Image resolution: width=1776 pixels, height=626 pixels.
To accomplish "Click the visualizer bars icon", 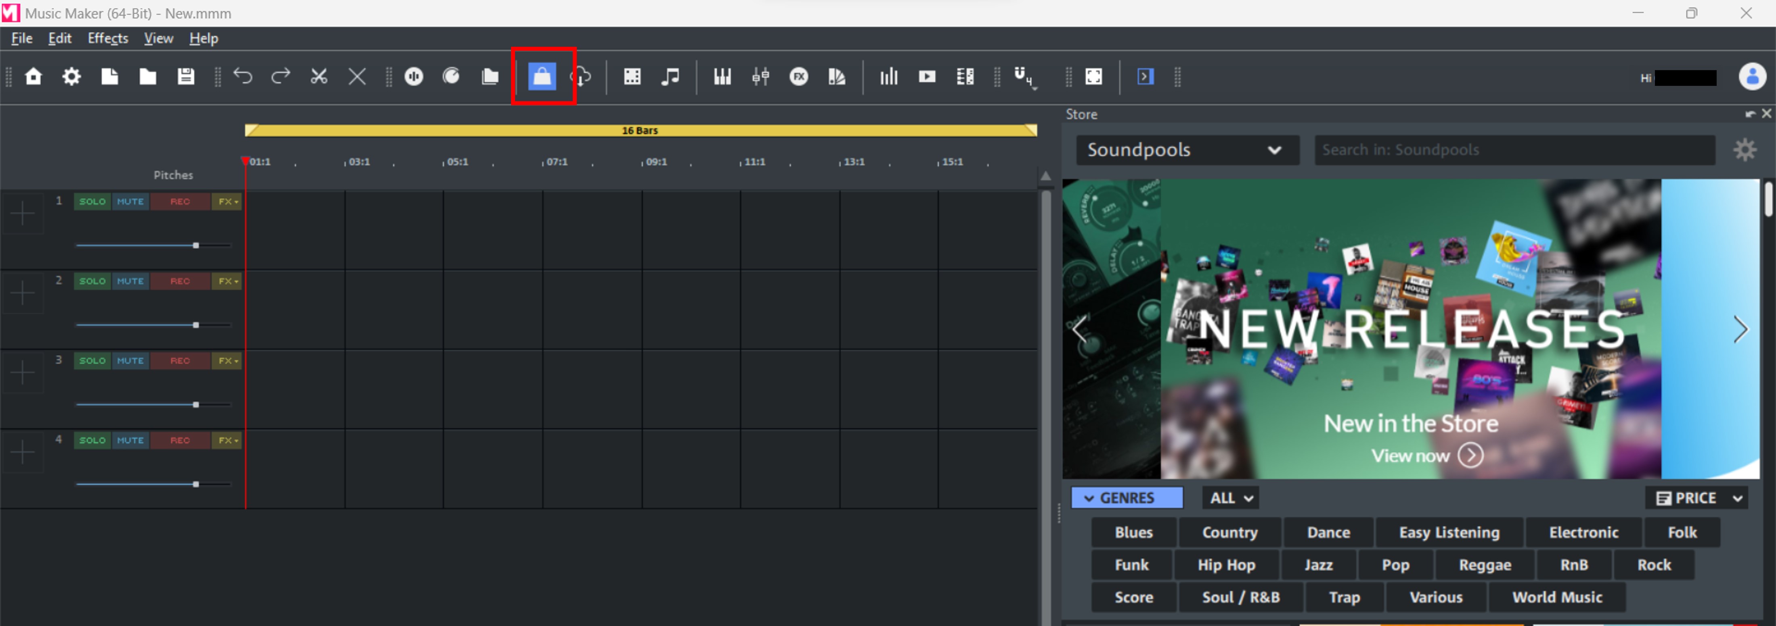I will click(x=889, y=77).
